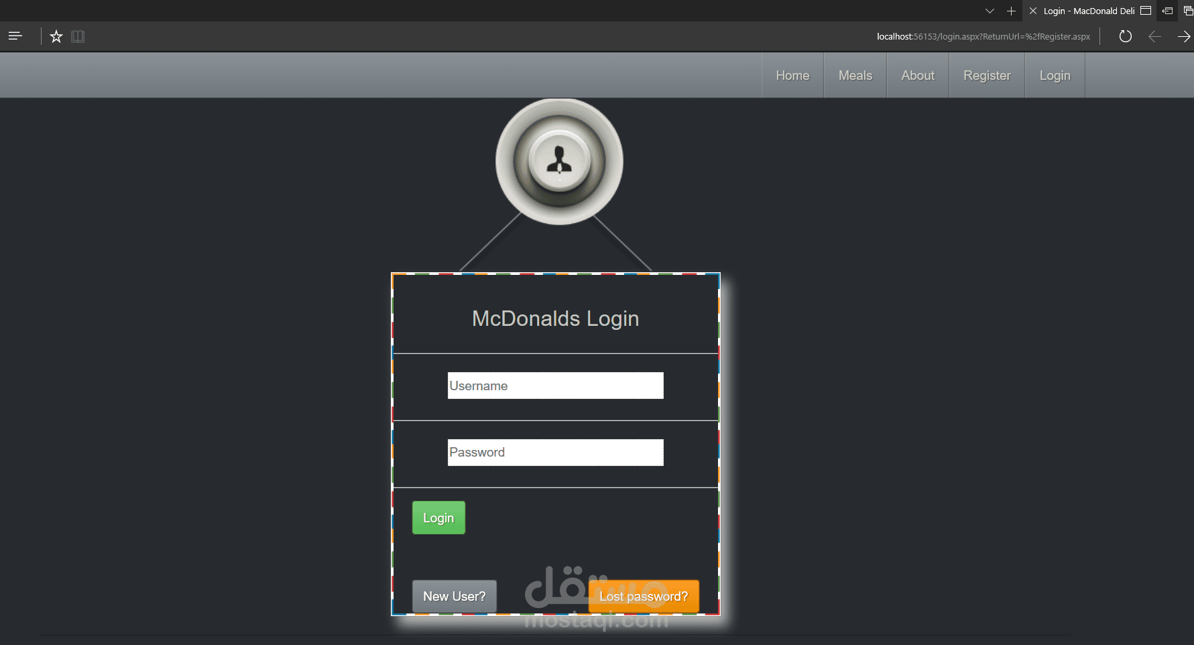Open the Meals navigation item
1194x645 pixels.
(855, 75)
